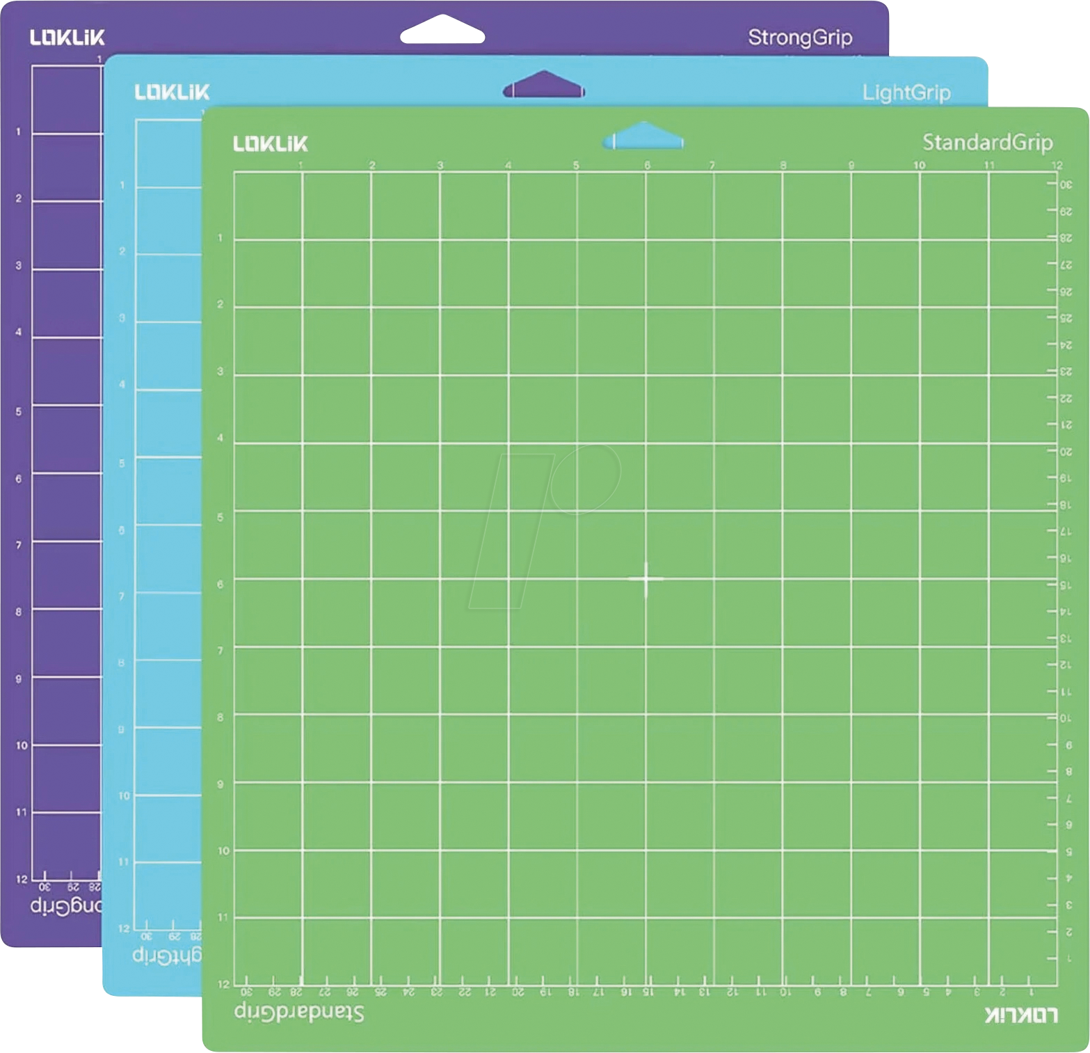Select the upright StandardGrip label on green mat
The height and width of the screenshot is (1053, 1090).
click(x=988, y=143)
